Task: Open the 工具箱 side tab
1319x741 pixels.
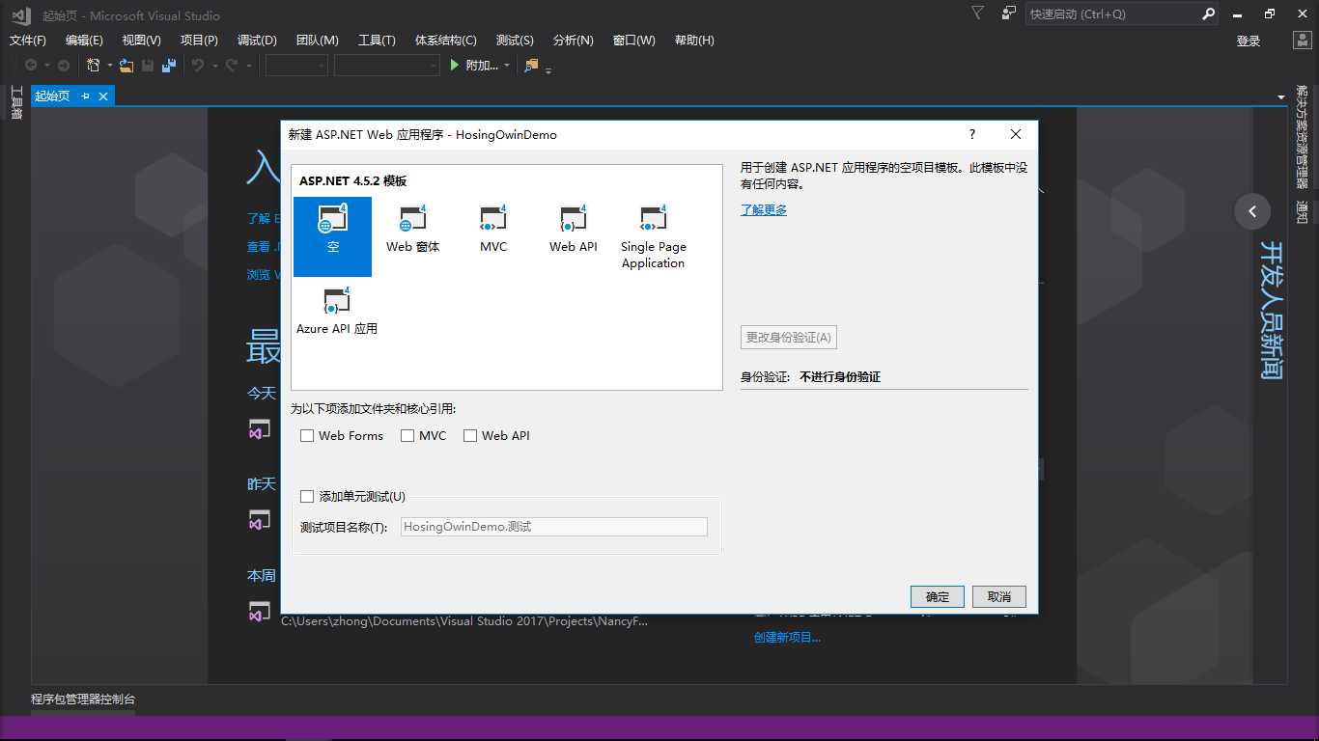Action: (16, 102)
